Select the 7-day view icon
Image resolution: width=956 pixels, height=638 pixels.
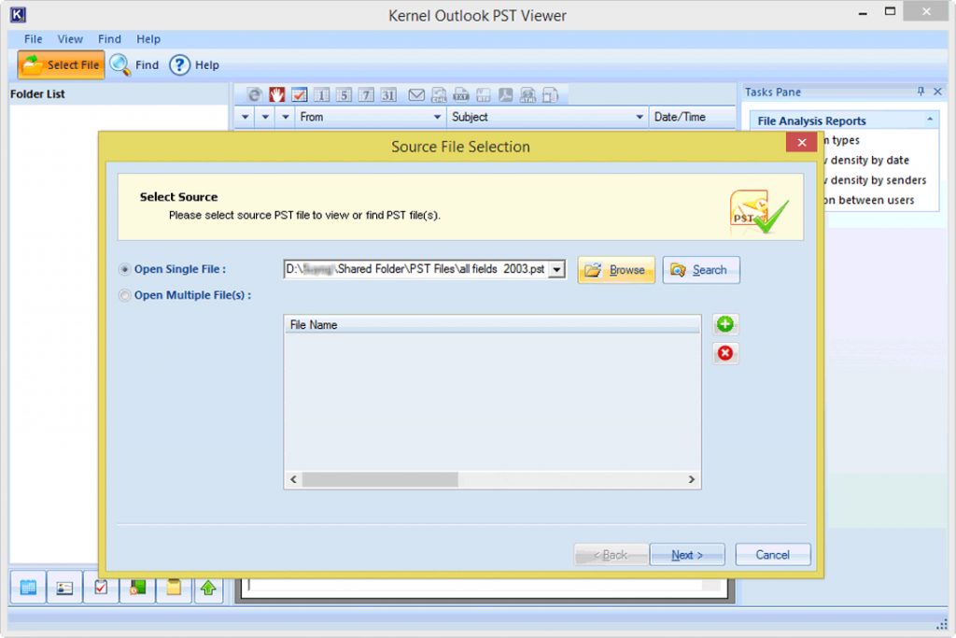366,94
